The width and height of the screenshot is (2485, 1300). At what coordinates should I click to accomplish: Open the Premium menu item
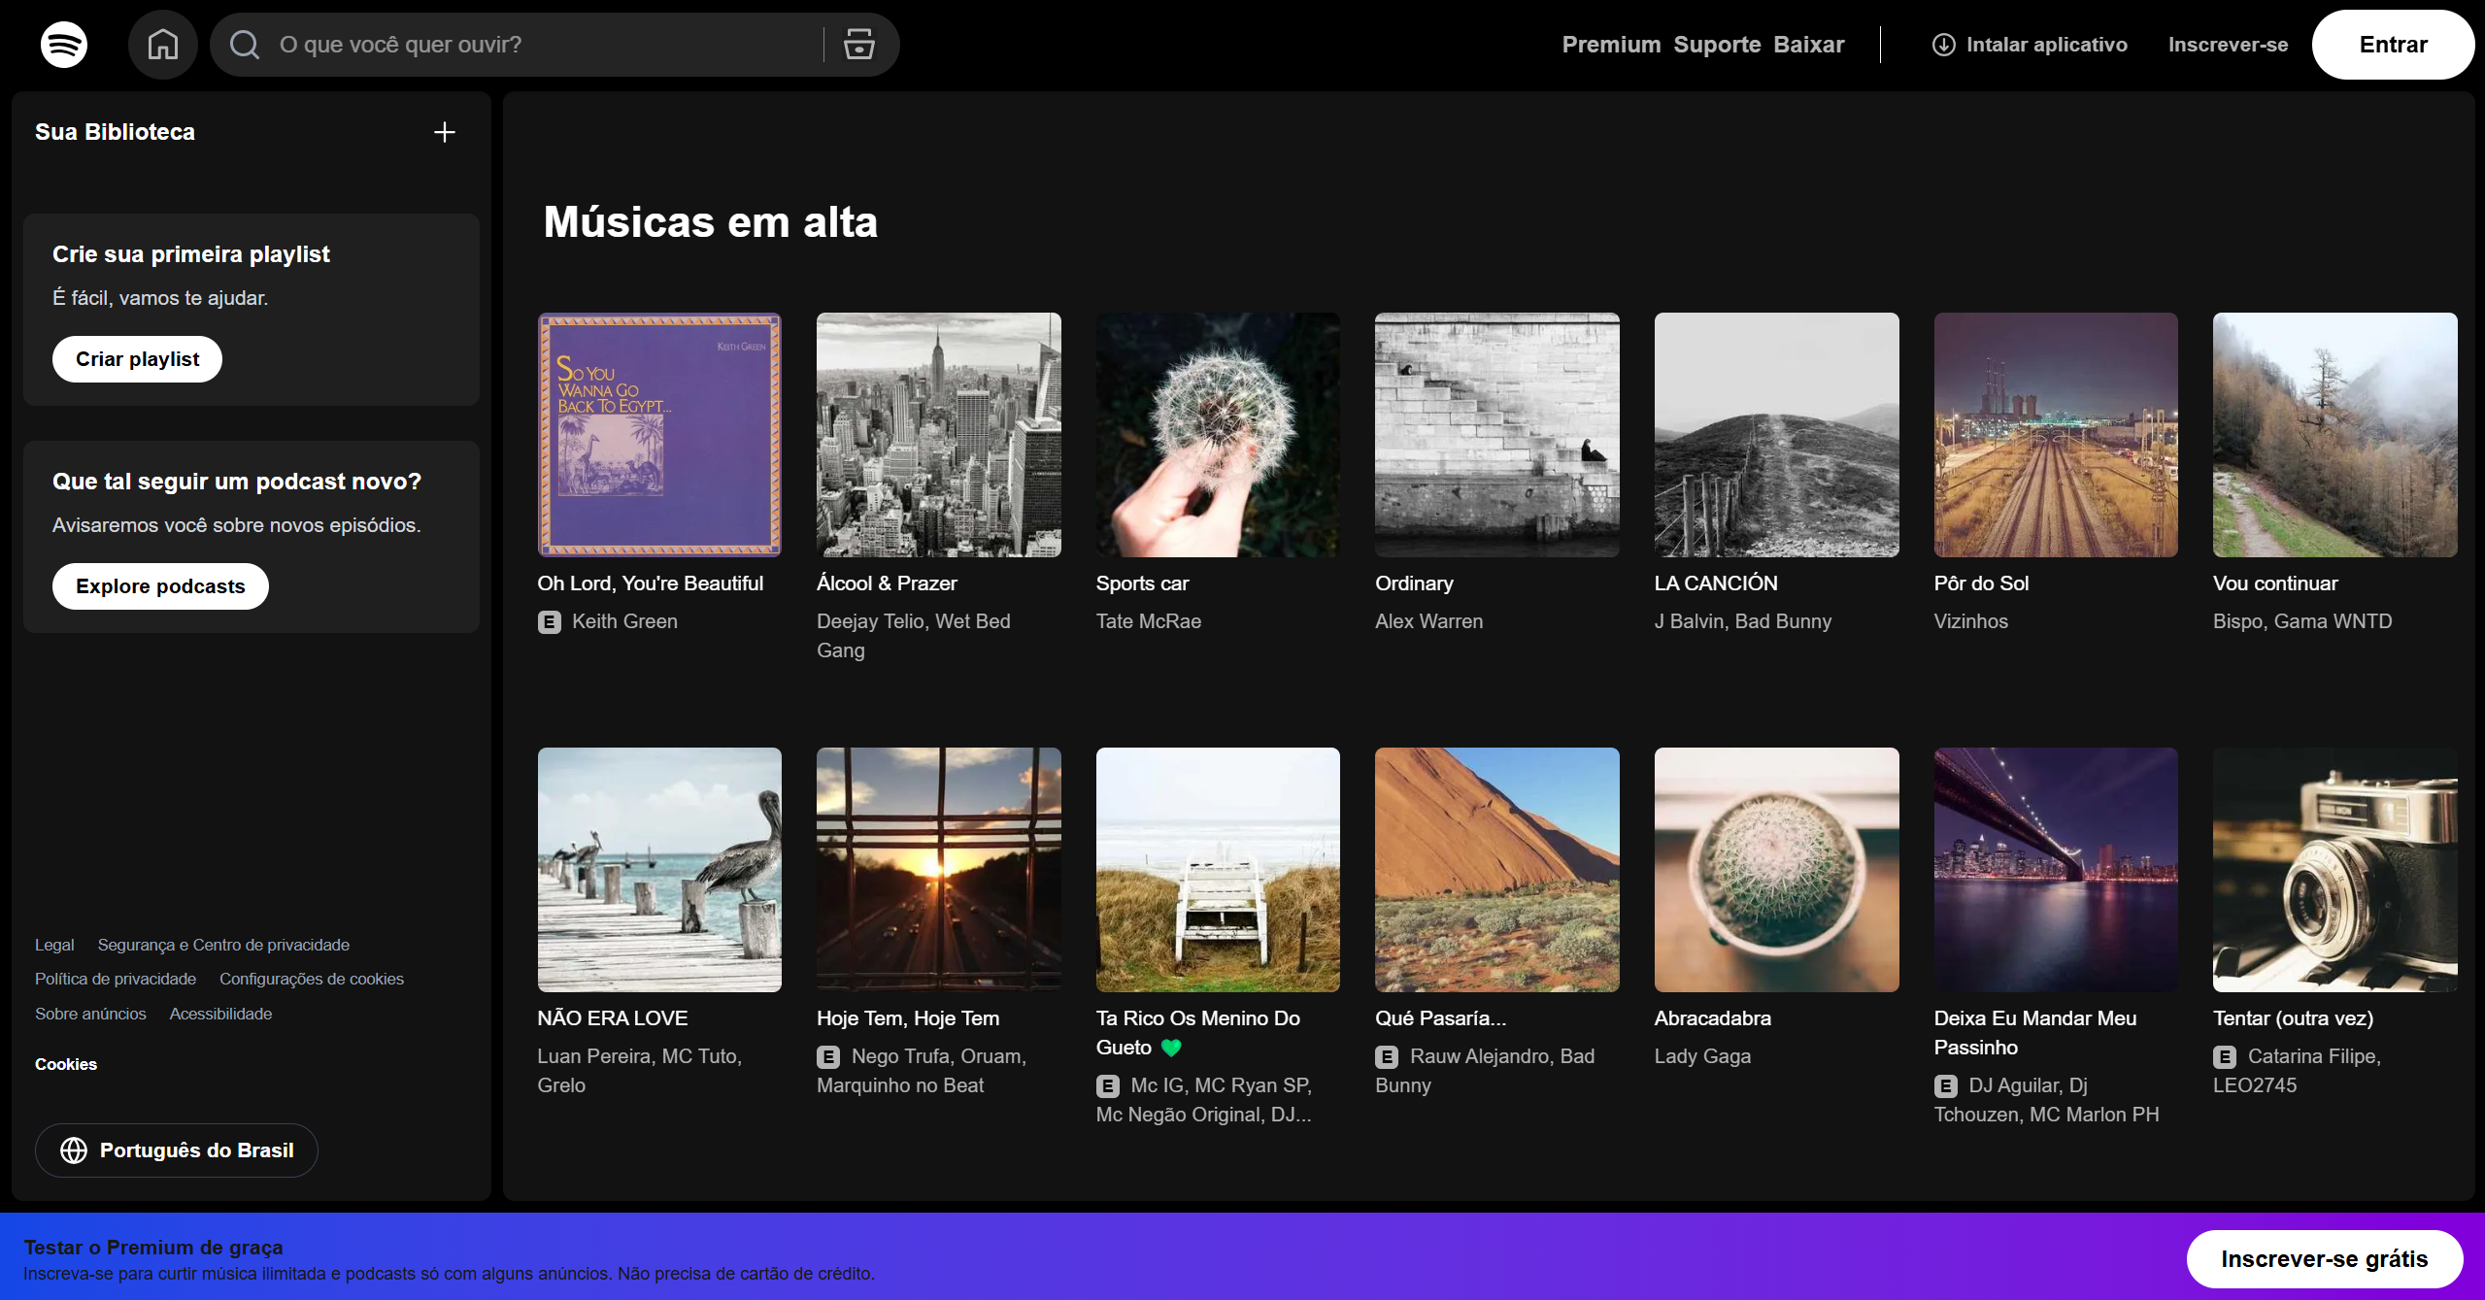[1611, 45]
